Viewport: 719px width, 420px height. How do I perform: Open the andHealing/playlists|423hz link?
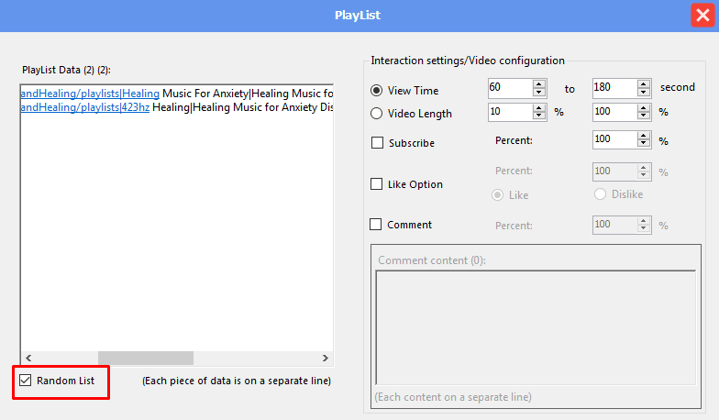coord(84,107)
